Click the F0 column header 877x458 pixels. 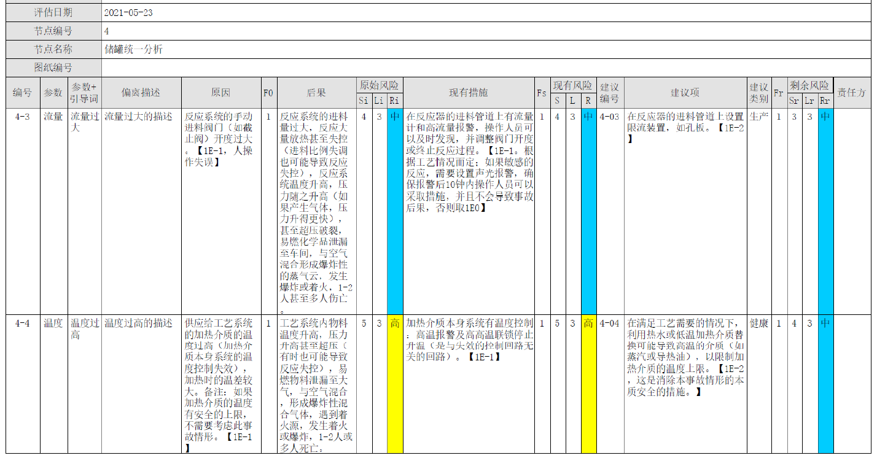[x=268, y=93]
